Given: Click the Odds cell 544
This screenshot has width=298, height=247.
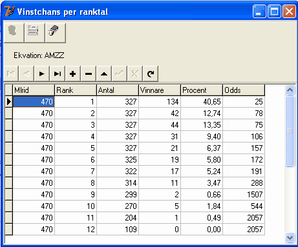Looking at the screenshot, I should pyautogui.click(x=244, y=206).
